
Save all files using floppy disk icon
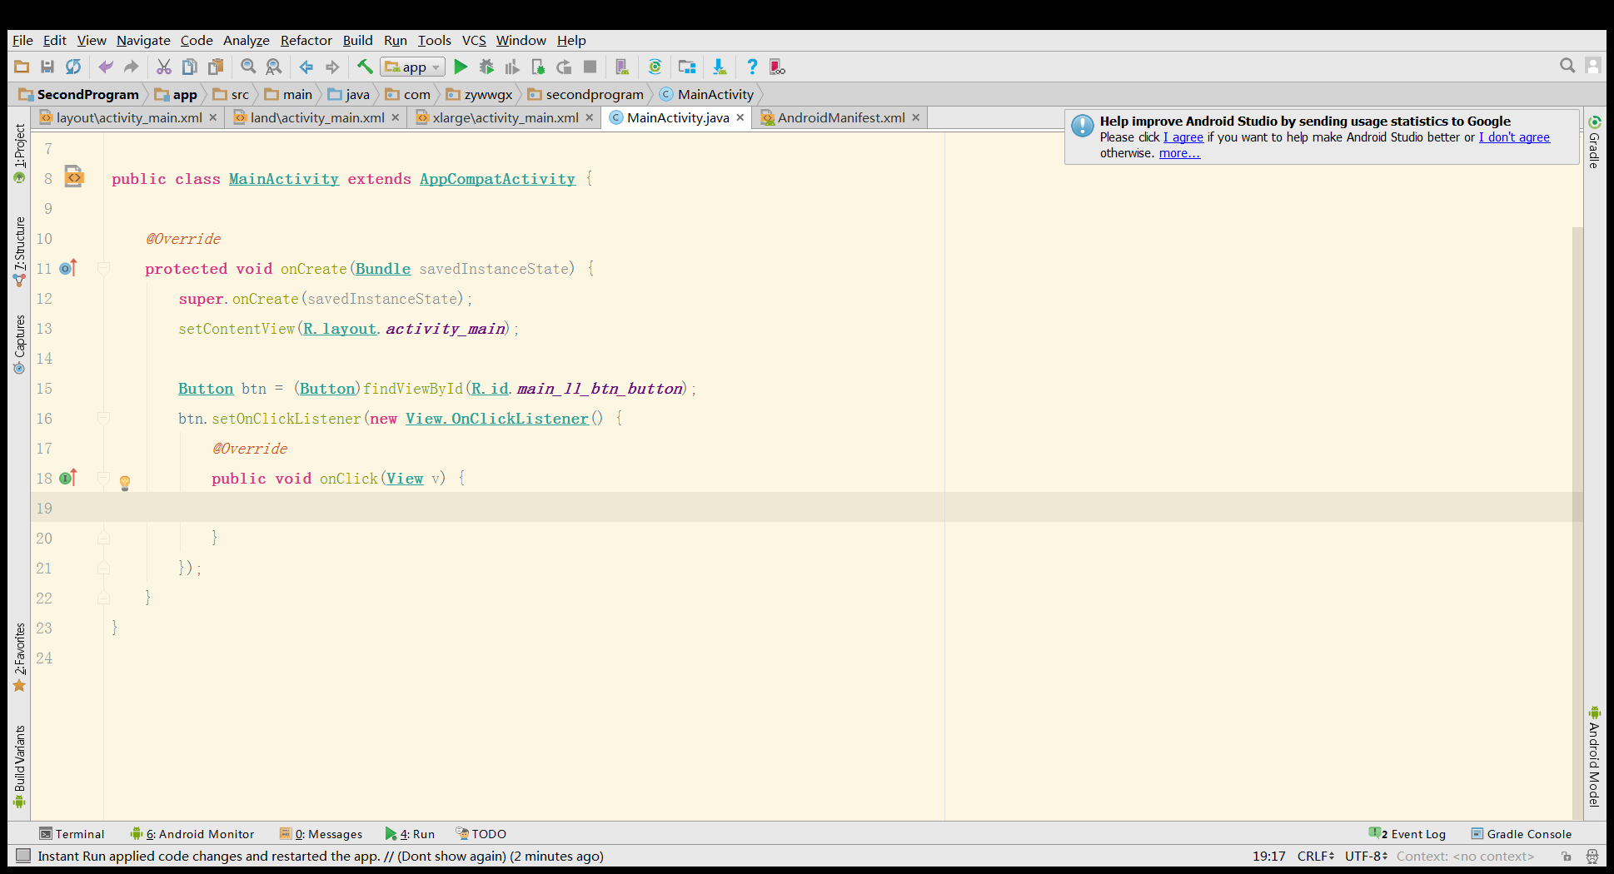click(47, 67)
